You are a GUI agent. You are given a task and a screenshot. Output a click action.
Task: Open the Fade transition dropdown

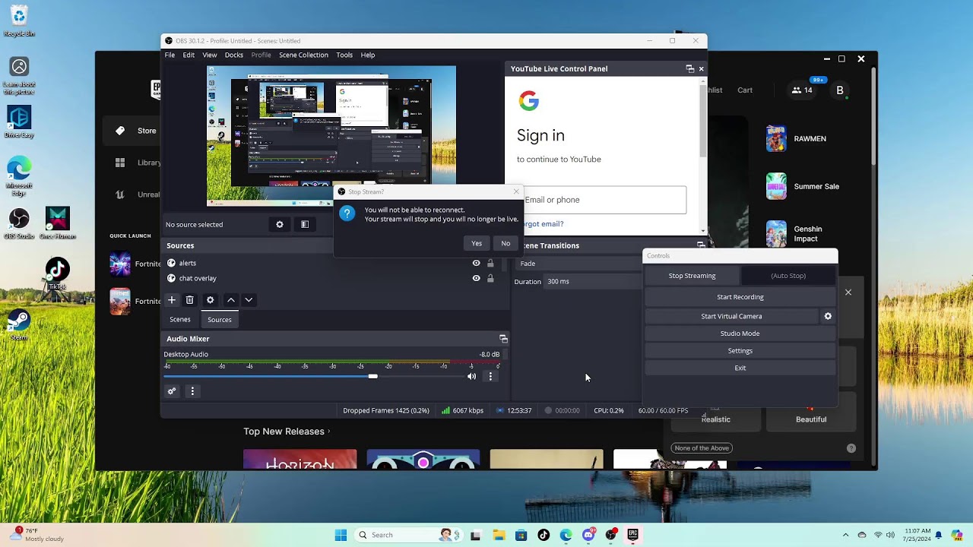[x=579, y=264]
